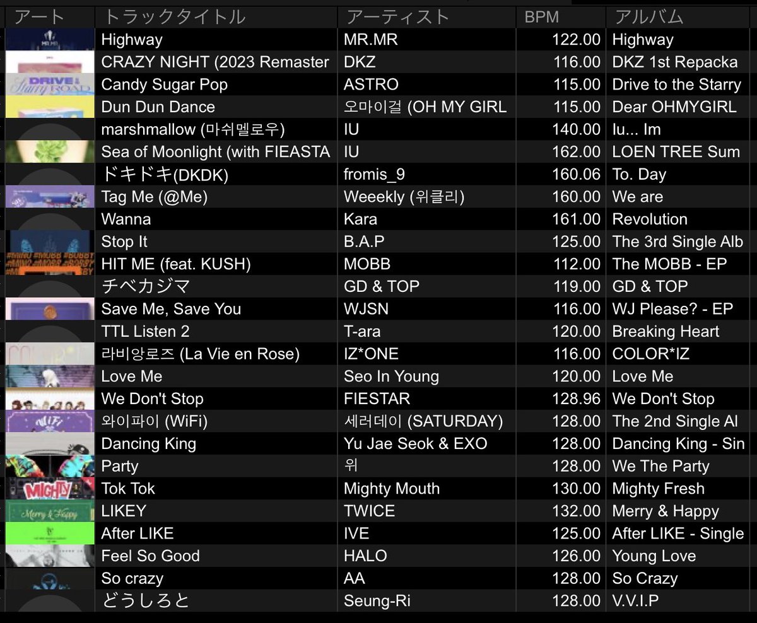Select track title Love Me
The image size is (757, 623).
(132, 376)
